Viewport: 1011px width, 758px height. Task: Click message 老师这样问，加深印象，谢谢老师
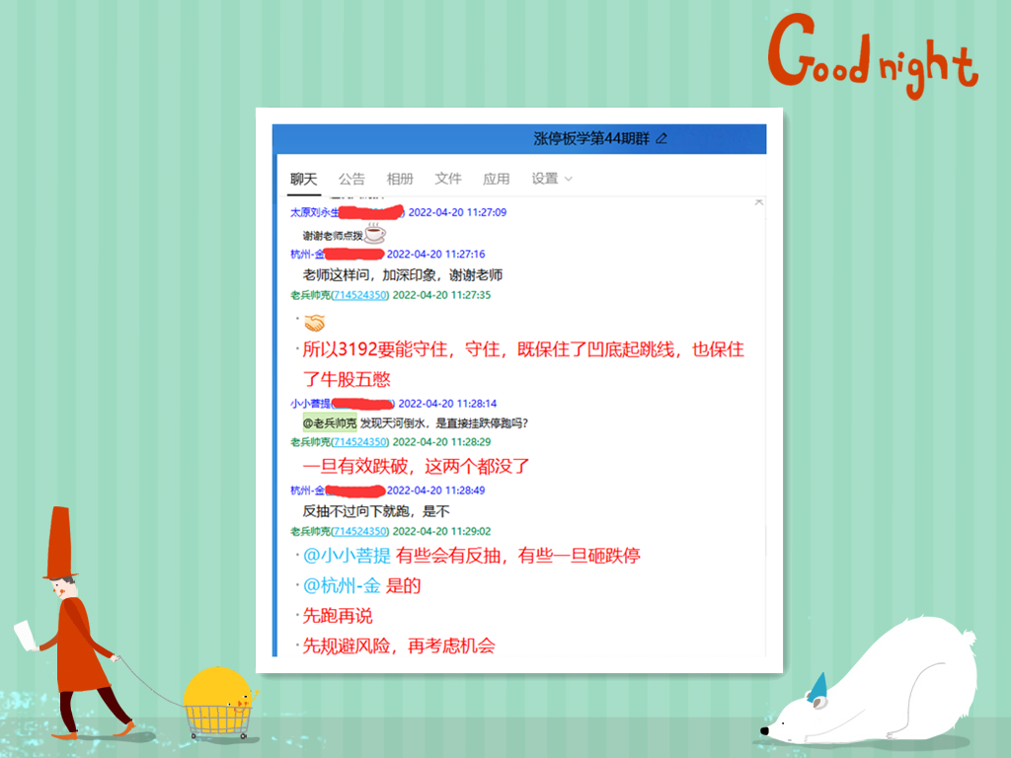tap(403, 275)
